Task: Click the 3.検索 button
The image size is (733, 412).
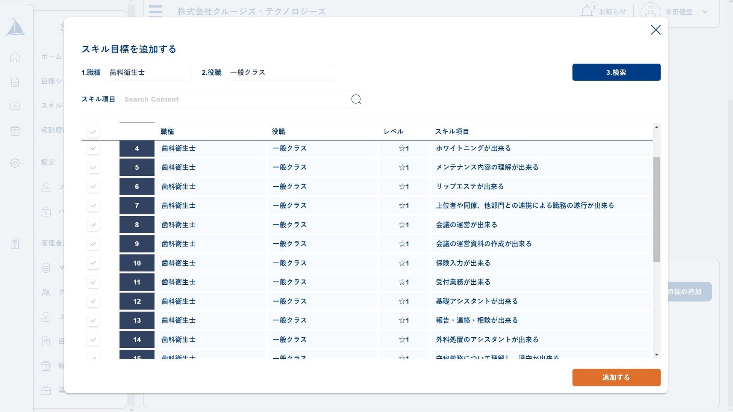Action: [x=616, y=72]
